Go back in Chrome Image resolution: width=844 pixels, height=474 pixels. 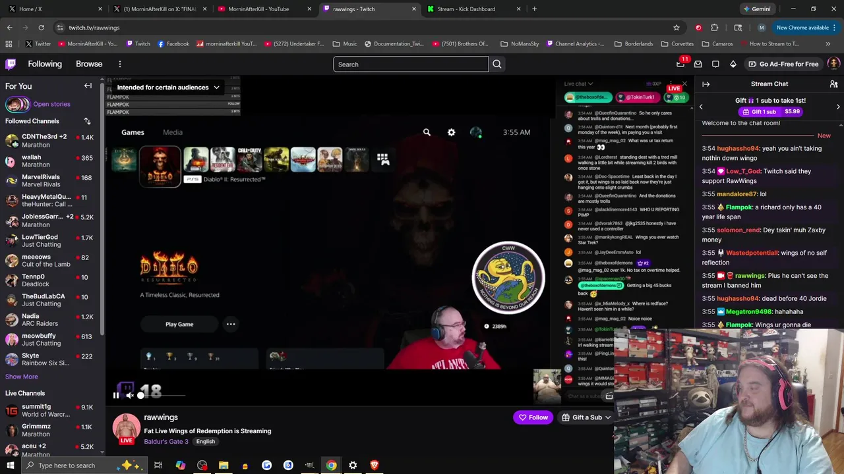(9, 28)
